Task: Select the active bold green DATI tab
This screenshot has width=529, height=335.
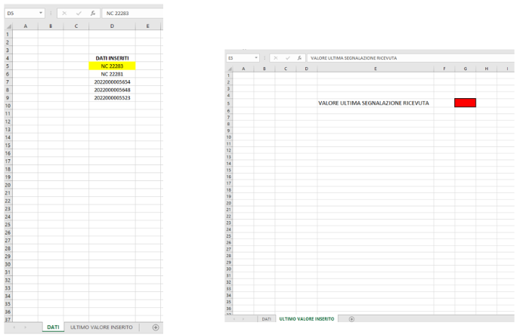Action: coord(53,327)
